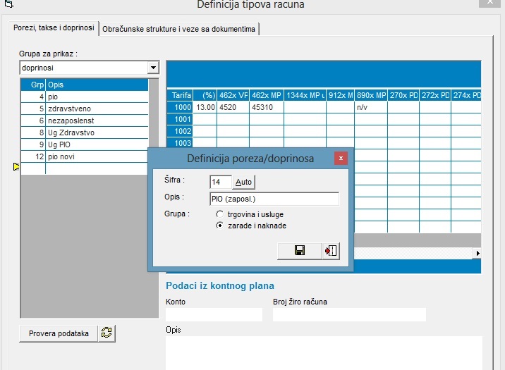This screenshot has width=505, height=370.
Task: Open Obračunske strukture i veze sa dokumentima tab
Action: pos(179,29)
